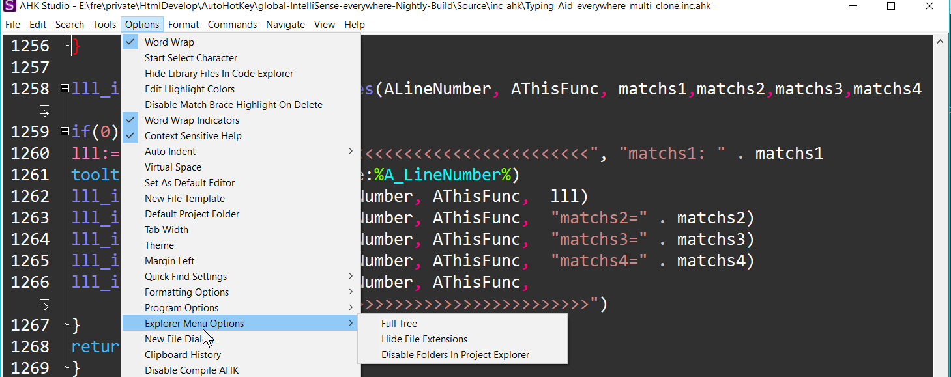The image size is (951, 377).
Task: Open the Edit menu
Action: [x=38, y=25]
